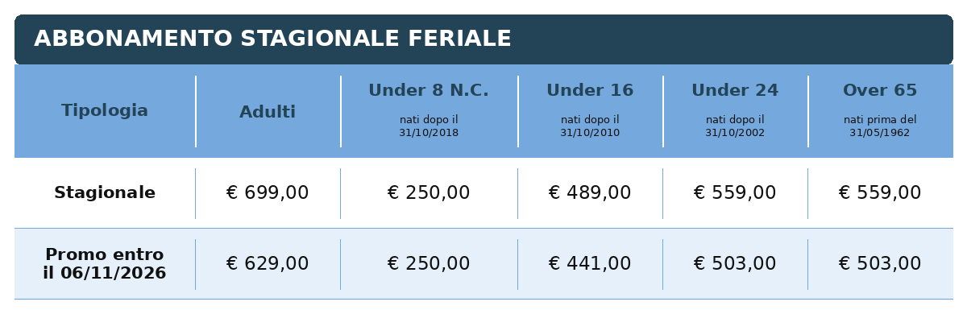Click the Adulti stagionale price € 699,00

click(x=268, y=193)
